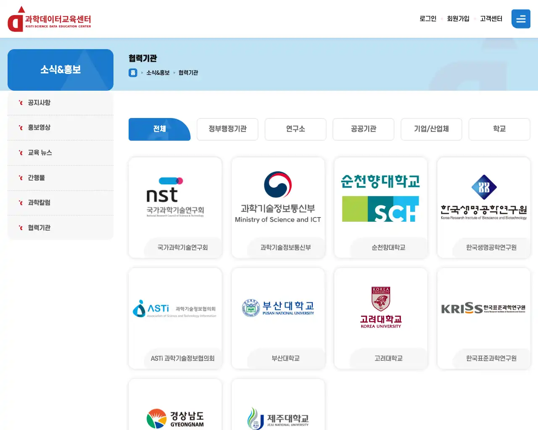The height and width of the screenshot is (430, 538).
Task: Click the 경상남도 Gyeongnam logo
Action: point(175,419)
